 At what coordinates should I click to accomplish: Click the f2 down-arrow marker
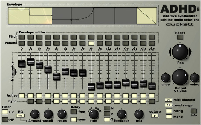click(x=39, y=47)
